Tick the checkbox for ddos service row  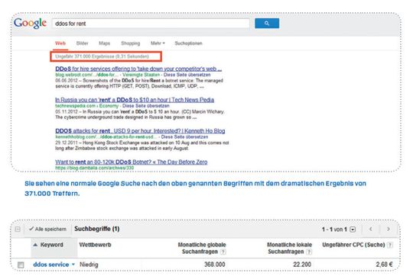point(21,265)
